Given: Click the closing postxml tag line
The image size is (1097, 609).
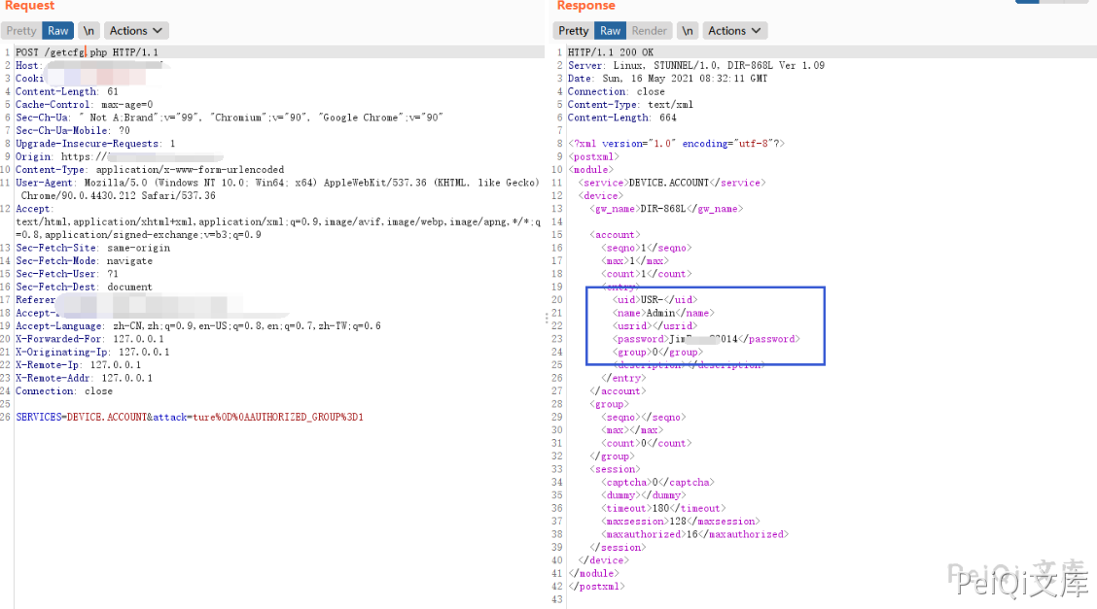Looking at the screenshot, I should [597, 587].
